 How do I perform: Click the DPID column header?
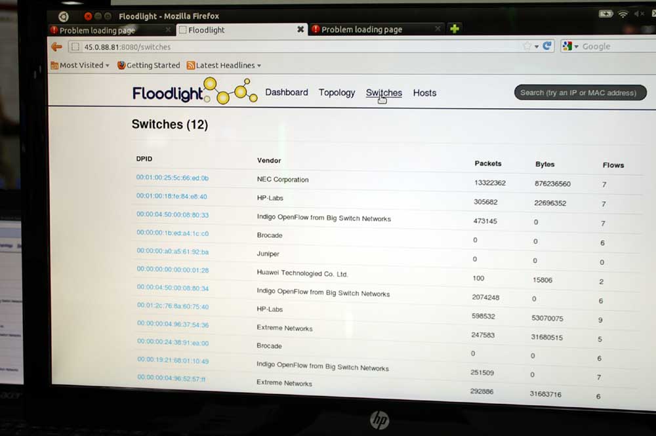tap(144, 159)
